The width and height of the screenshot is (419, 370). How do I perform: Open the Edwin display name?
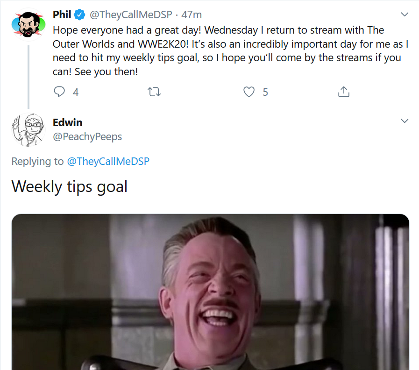pyautogui.click(x=68, y=122)
